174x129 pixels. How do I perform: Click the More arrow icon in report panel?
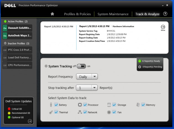coord(163,27)
